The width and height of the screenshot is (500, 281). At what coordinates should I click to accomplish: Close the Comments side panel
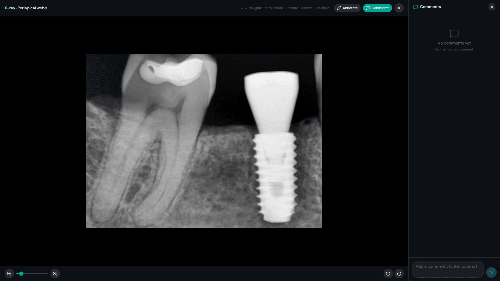click(x=492, y=7)
